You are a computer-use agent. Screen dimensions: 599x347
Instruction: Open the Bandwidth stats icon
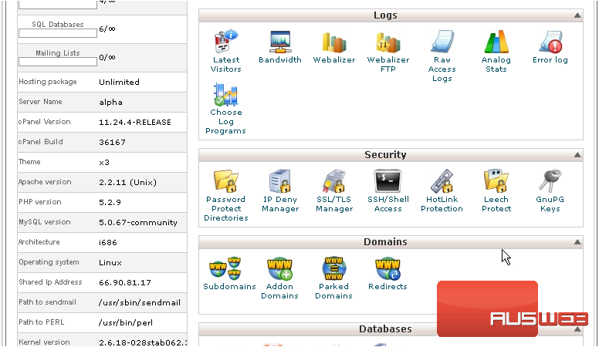[280, 42]
